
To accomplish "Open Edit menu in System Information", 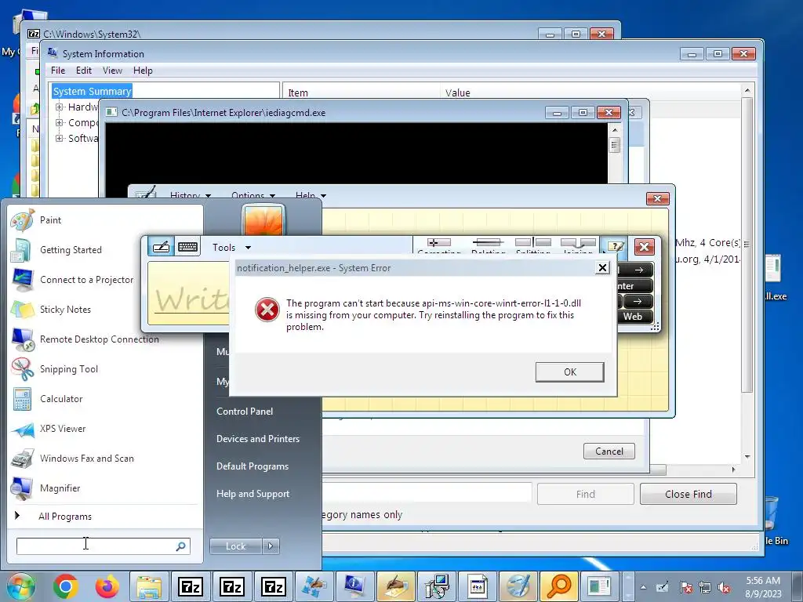I will 83,71.
